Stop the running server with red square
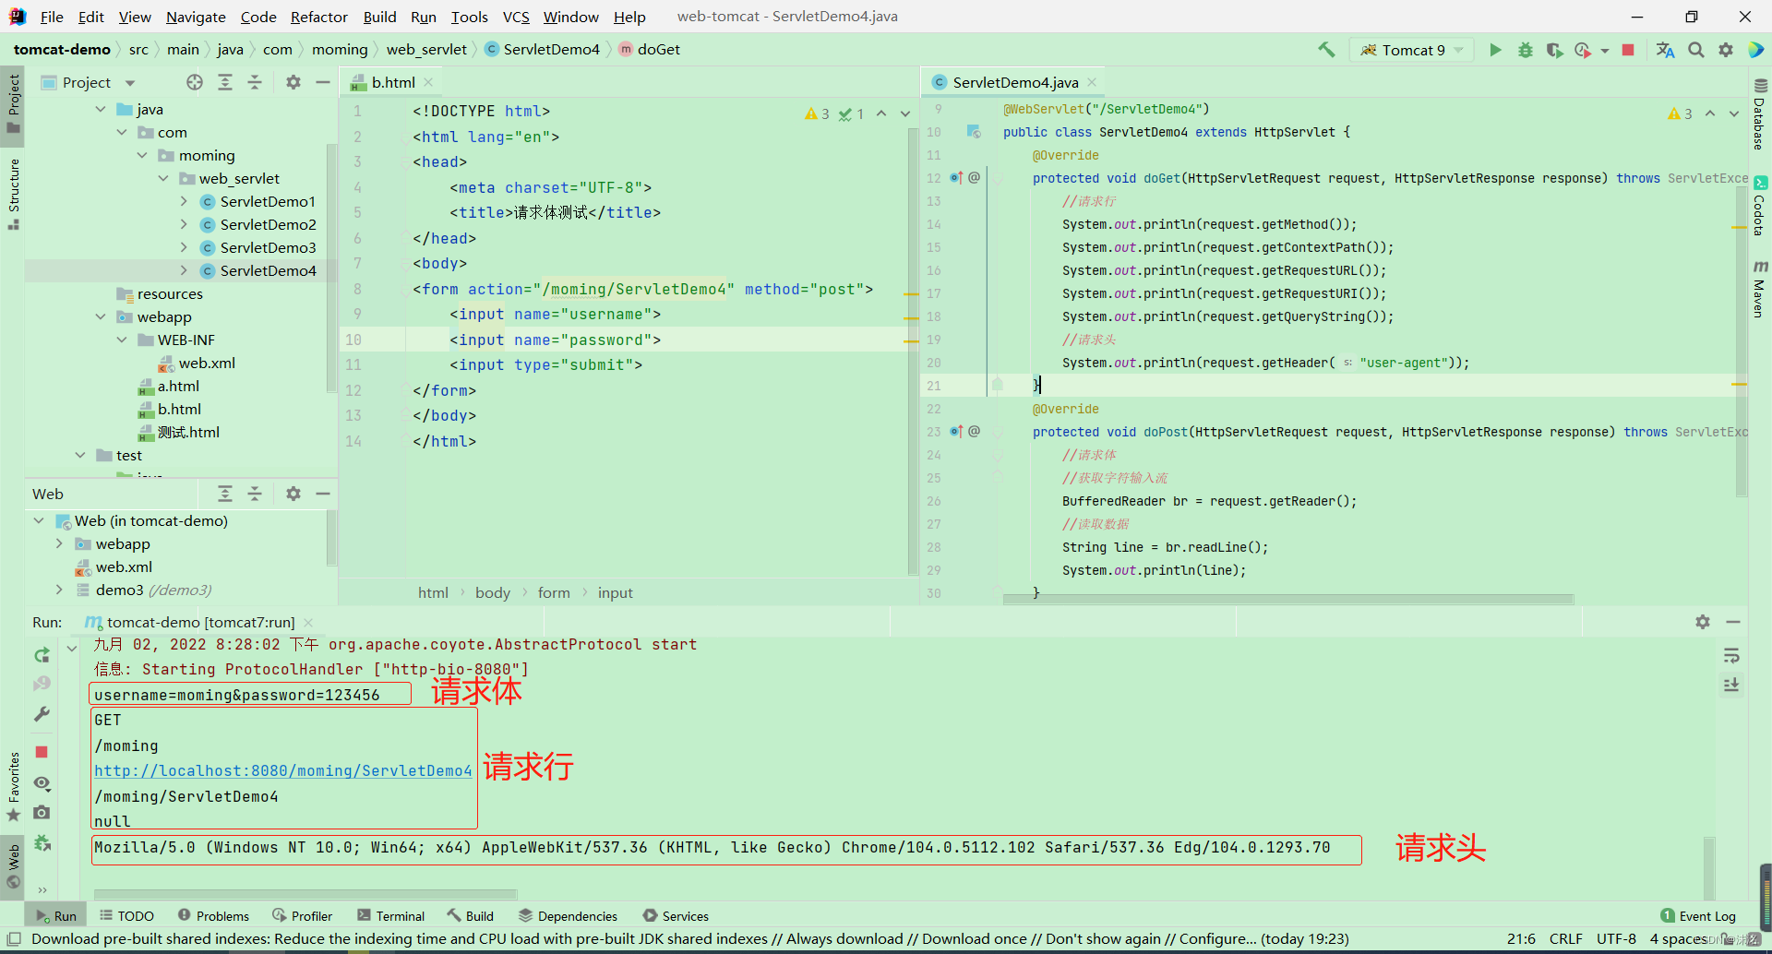1772x954 pixels. click(x=1628, y=50)
